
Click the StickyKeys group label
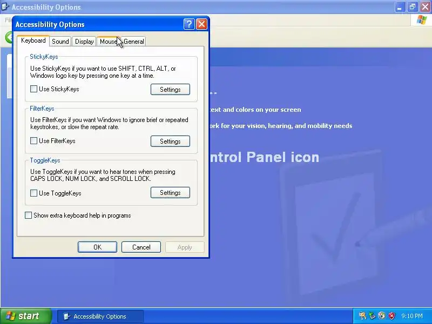coord(44,57)
